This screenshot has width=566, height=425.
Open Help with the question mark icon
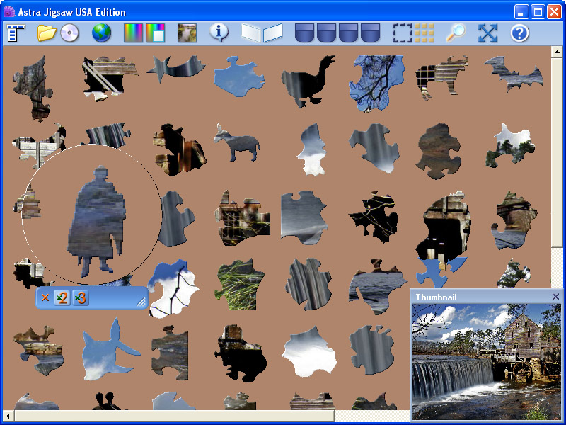point(519,32)
